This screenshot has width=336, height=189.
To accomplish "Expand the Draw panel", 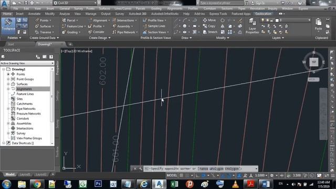I will 186,38.
